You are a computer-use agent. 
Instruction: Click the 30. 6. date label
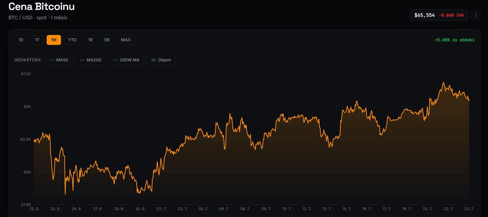(x=140, y=209)
